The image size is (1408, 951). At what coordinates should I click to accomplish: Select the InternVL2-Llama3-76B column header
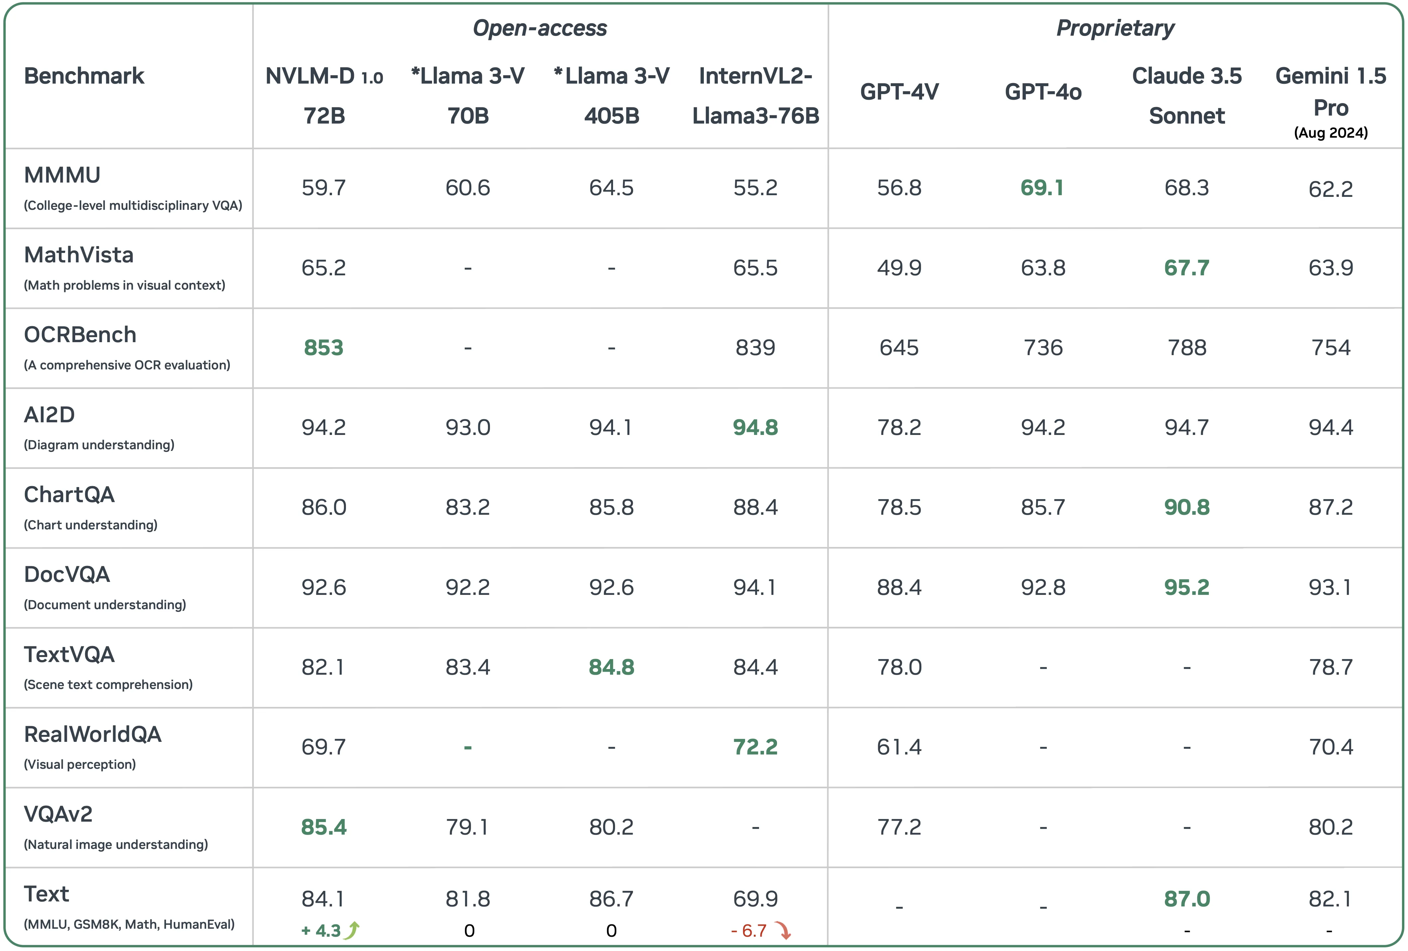point(755,96)
